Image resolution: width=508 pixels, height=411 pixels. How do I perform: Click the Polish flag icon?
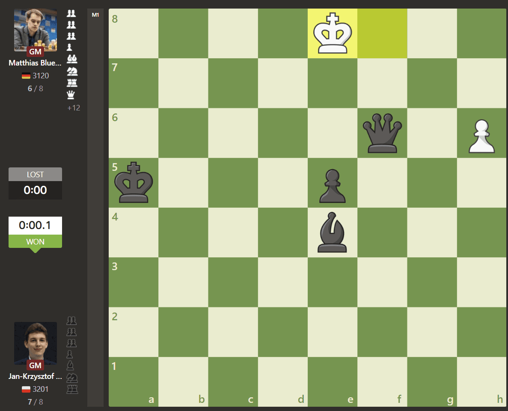(x=26, y=389)
